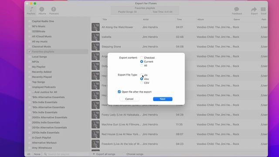Select A Clash Playlist entry

coord(41,138)
